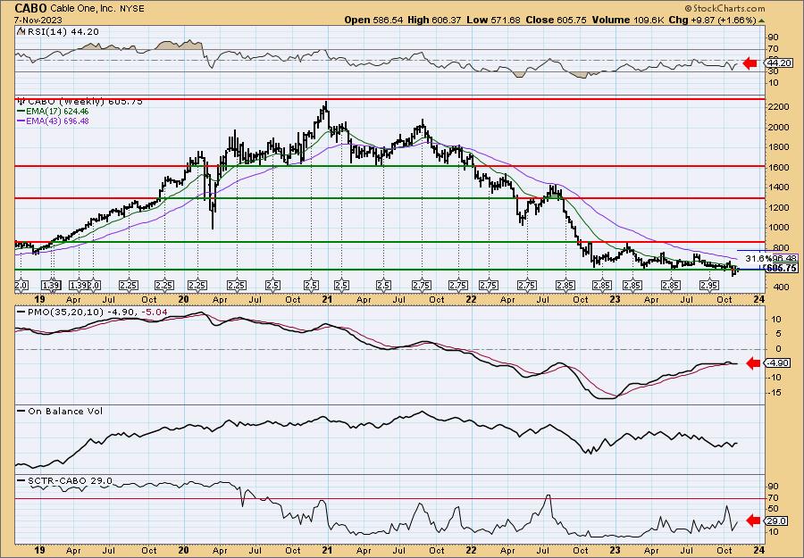
Task: Click the 29.0 value tag on SCTR axis
Action: pyautogui.click(x=775, y=521)
